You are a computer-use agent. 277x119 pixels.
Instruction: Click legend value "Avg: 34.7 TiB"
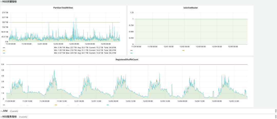tap(83, 53)
